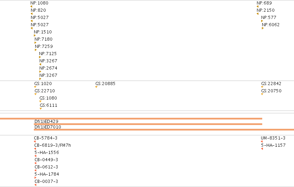Select the 5-HA-1157 label
Viewport: 294px width, 187px height.
pyautogui.click(x=273, y=145)
